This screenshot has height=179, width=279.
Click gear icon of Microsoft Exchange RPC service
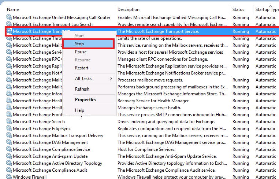[x=9, y=59]
